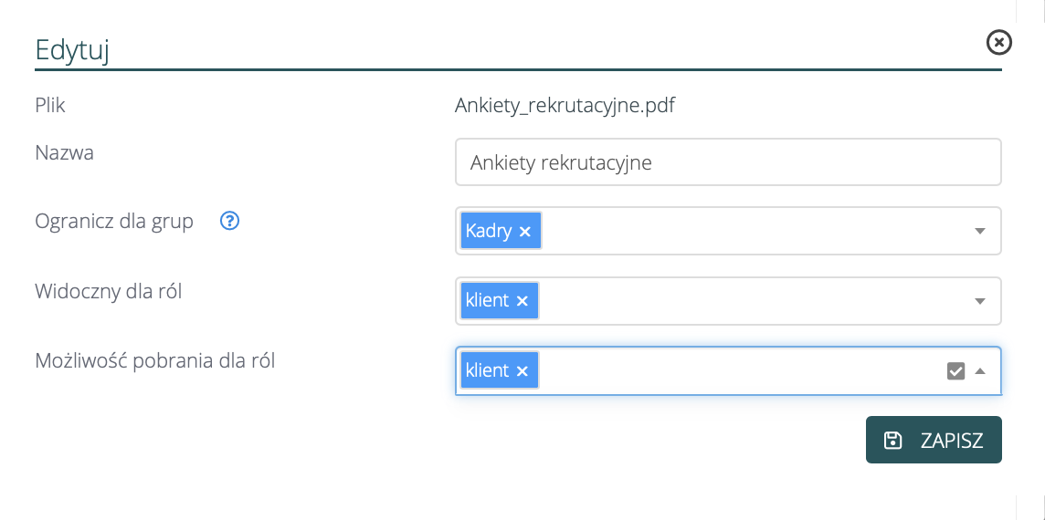Screen dimensions: 1045x520
Task: Close the Edytuj dialog
Action: 999,42
